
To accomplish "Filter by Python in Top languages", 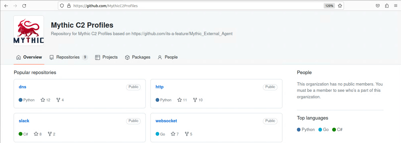I will (306, 130).
